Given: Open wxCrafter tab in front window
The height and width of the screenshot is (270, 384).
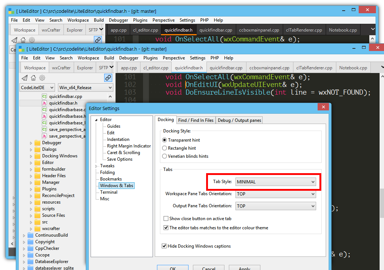Looking at the screenshot, I should point(61,68).
